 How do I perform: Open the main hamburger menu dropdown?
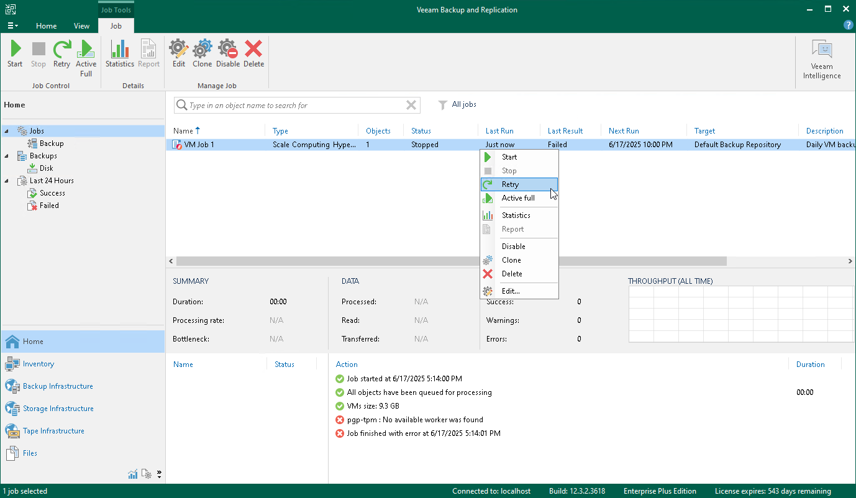[x=12, y=26]
